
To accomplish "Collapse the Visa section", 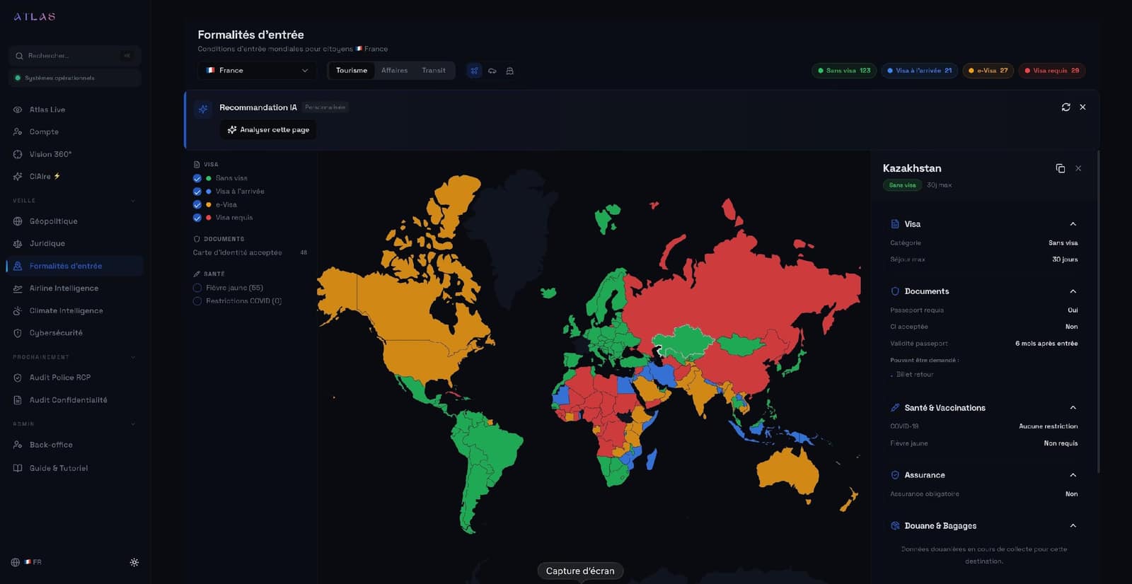I will (x=1073, y=224).
